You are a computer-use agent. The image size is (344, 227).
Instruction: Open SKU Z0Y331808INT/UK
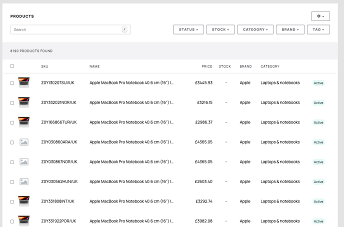pyautogui.click(x=57, y=201)
